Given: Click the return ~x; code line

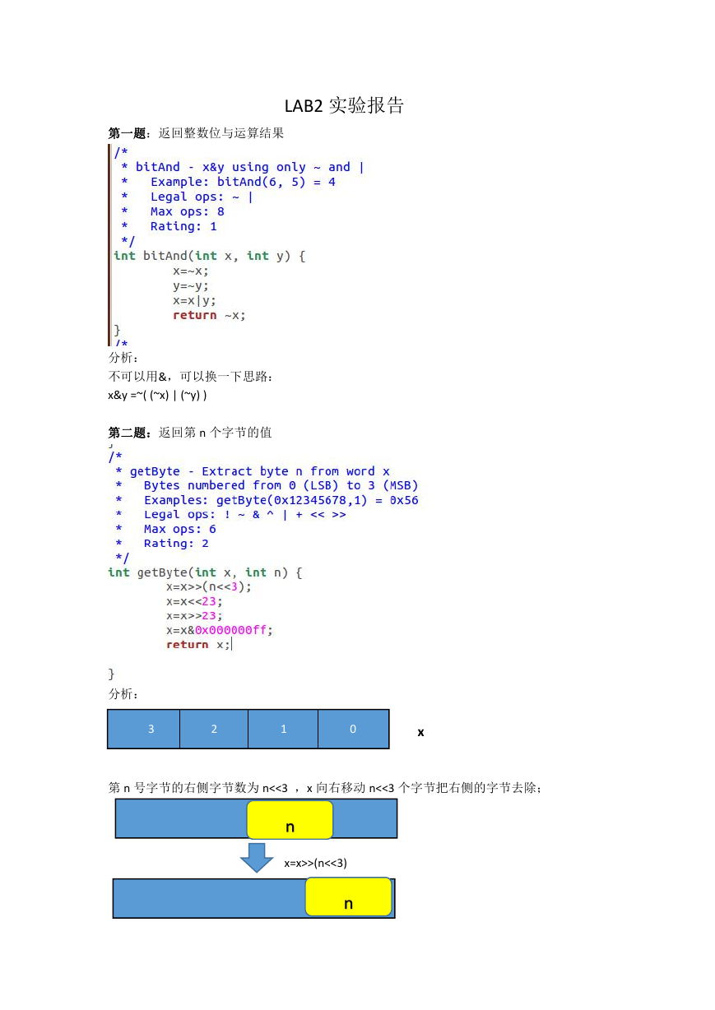Looking at the screenshot, I should pyautogui.click(x=209, y=315).
